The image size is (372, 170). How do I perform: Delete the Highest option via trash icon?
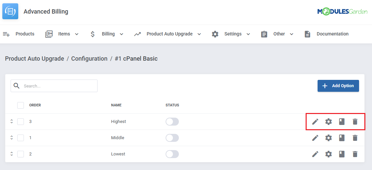pyautogui.click(x=355, y=122)
